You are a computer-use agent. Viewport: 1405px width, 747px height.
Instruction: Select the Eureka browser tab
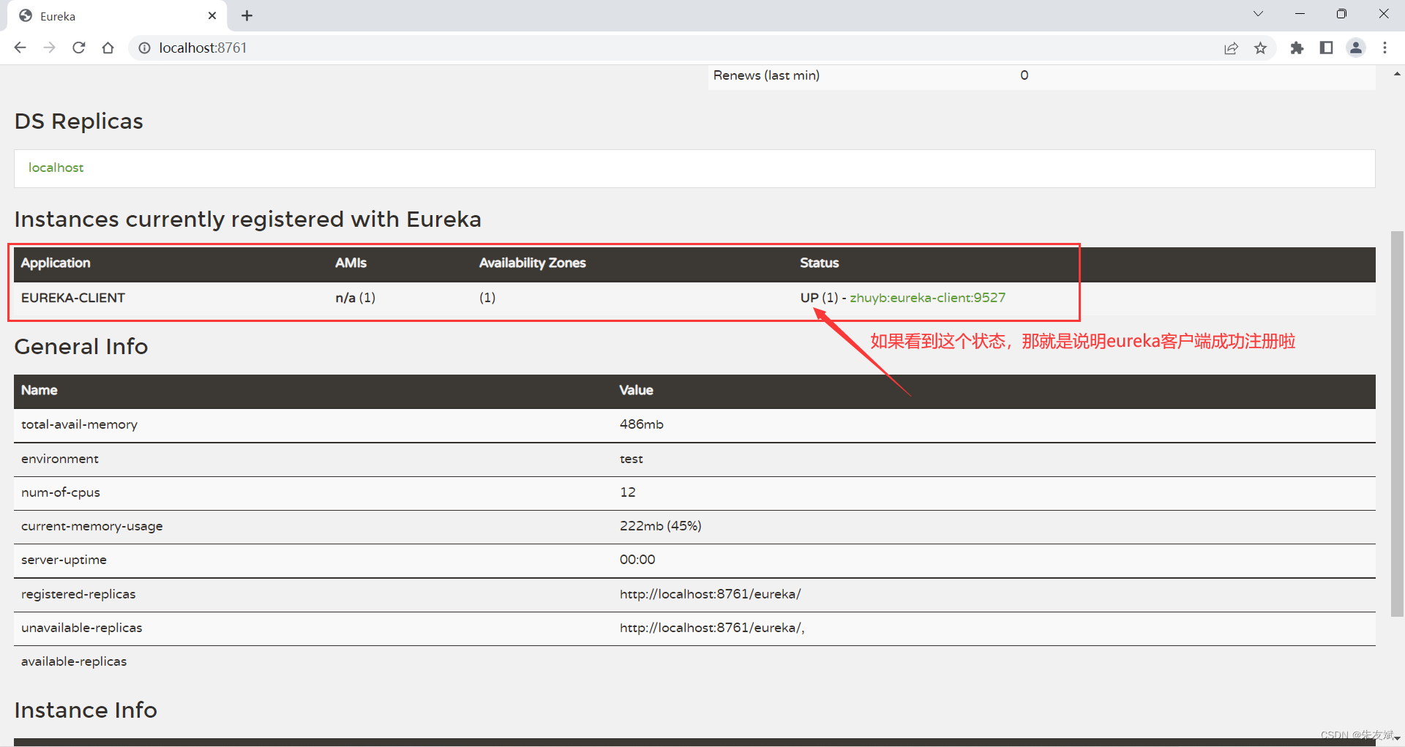[x=117, y=15]
